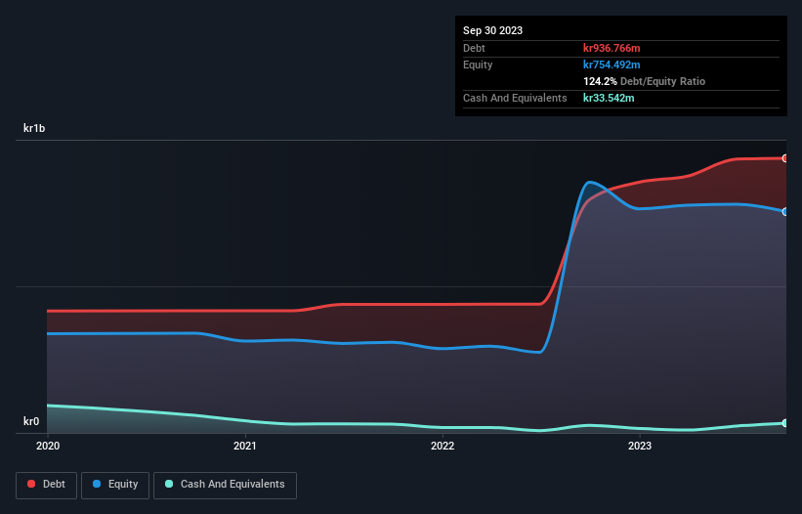
Task: Click the Debt row label in tooltip
Action: coord(474,48)
